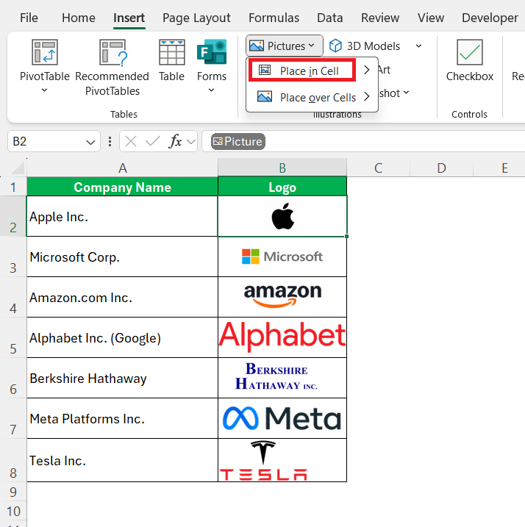Image resolution: width=525 pixels, height=527 pixels.
Task: Click the formula bar Cancel X icon
Action: coord(130,141)
